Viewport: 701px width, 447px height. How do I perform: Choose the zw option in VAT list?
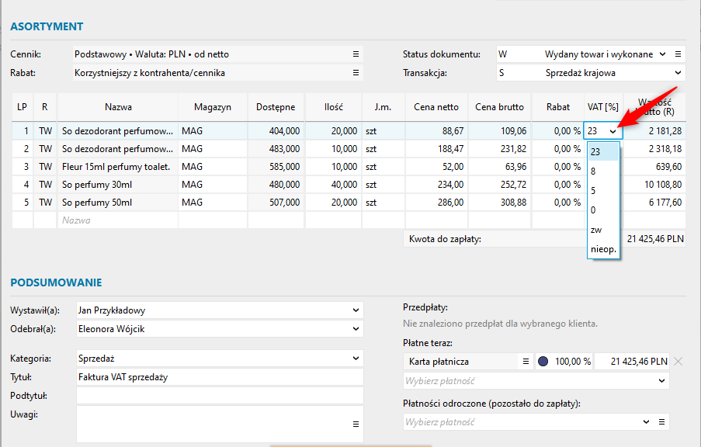595,230
